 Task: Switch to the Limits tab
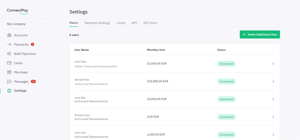tap(121, 23)
